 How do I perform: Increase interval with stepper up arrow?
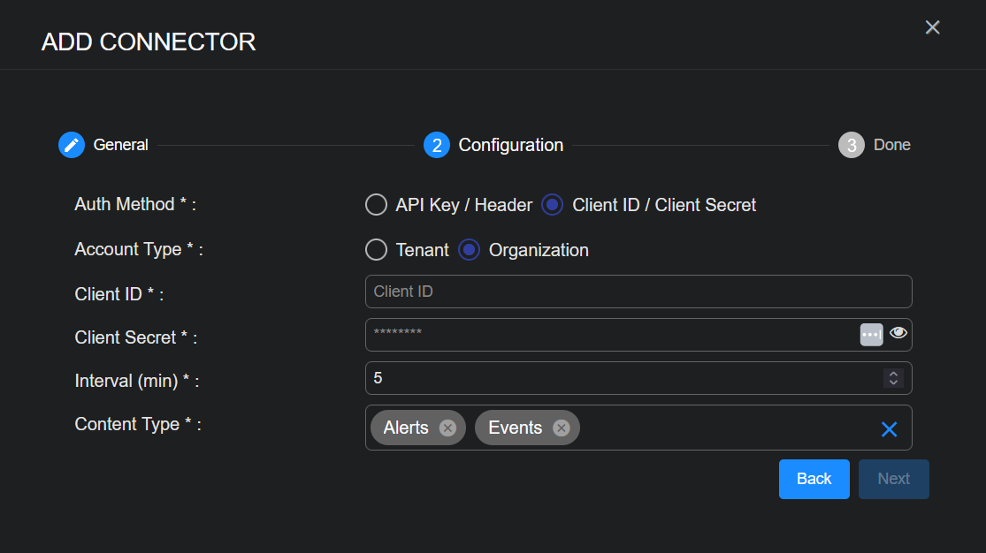[x=893, y=374]
